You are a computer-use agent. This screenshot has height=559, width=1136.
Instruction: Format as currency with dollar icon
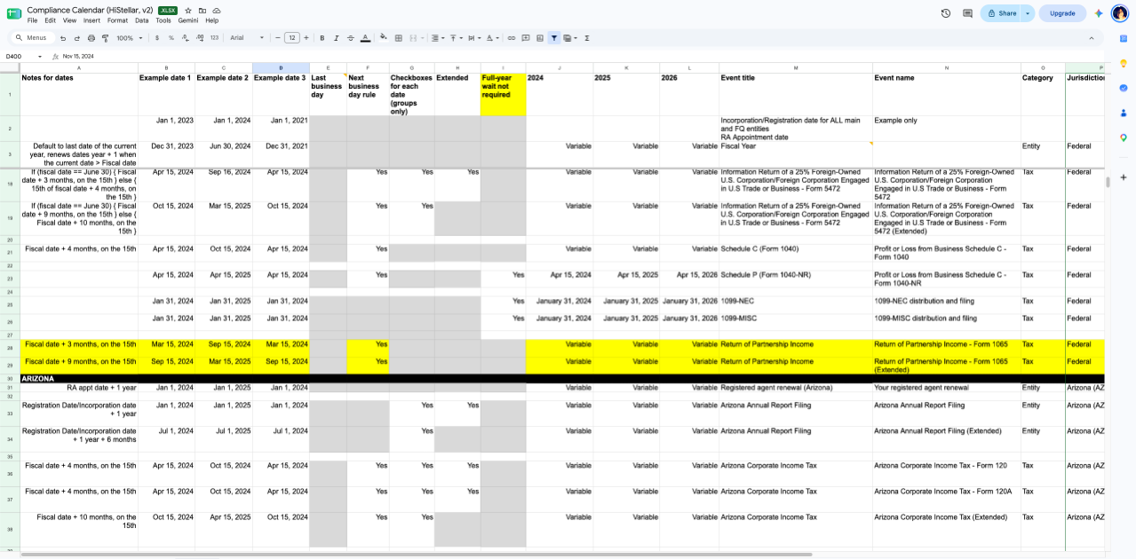tap(157, 38)
